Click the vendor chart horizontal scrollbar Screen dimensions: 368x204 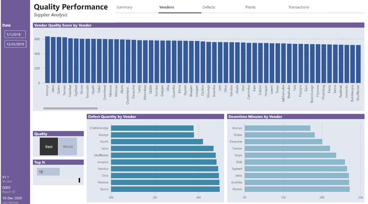(70, 108)
